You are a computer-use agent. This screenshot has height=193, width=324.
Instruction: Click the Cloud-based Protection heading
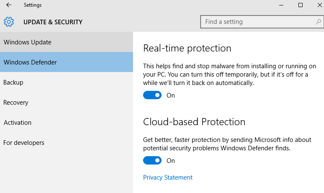tap(194, 122)
